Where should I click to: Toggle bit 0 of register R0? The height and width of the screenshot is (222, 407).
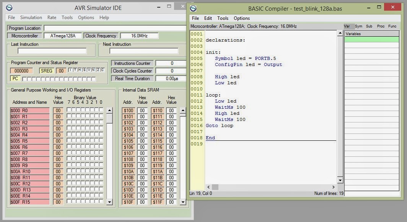[x=101, y=110]
